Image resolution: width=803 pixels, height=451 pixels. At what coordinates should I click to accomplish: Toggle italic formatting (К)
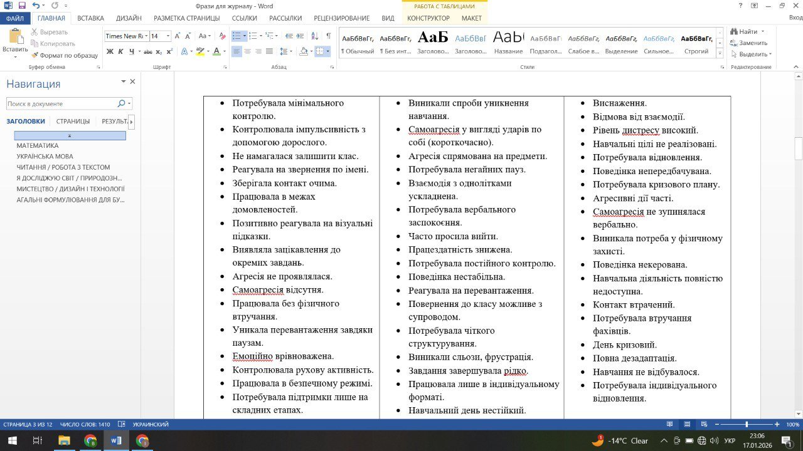click(120, 51)
